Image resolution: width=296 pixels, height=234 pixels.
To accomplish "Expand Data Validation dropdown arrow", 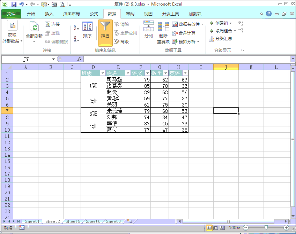I will (x=202, y=24).
